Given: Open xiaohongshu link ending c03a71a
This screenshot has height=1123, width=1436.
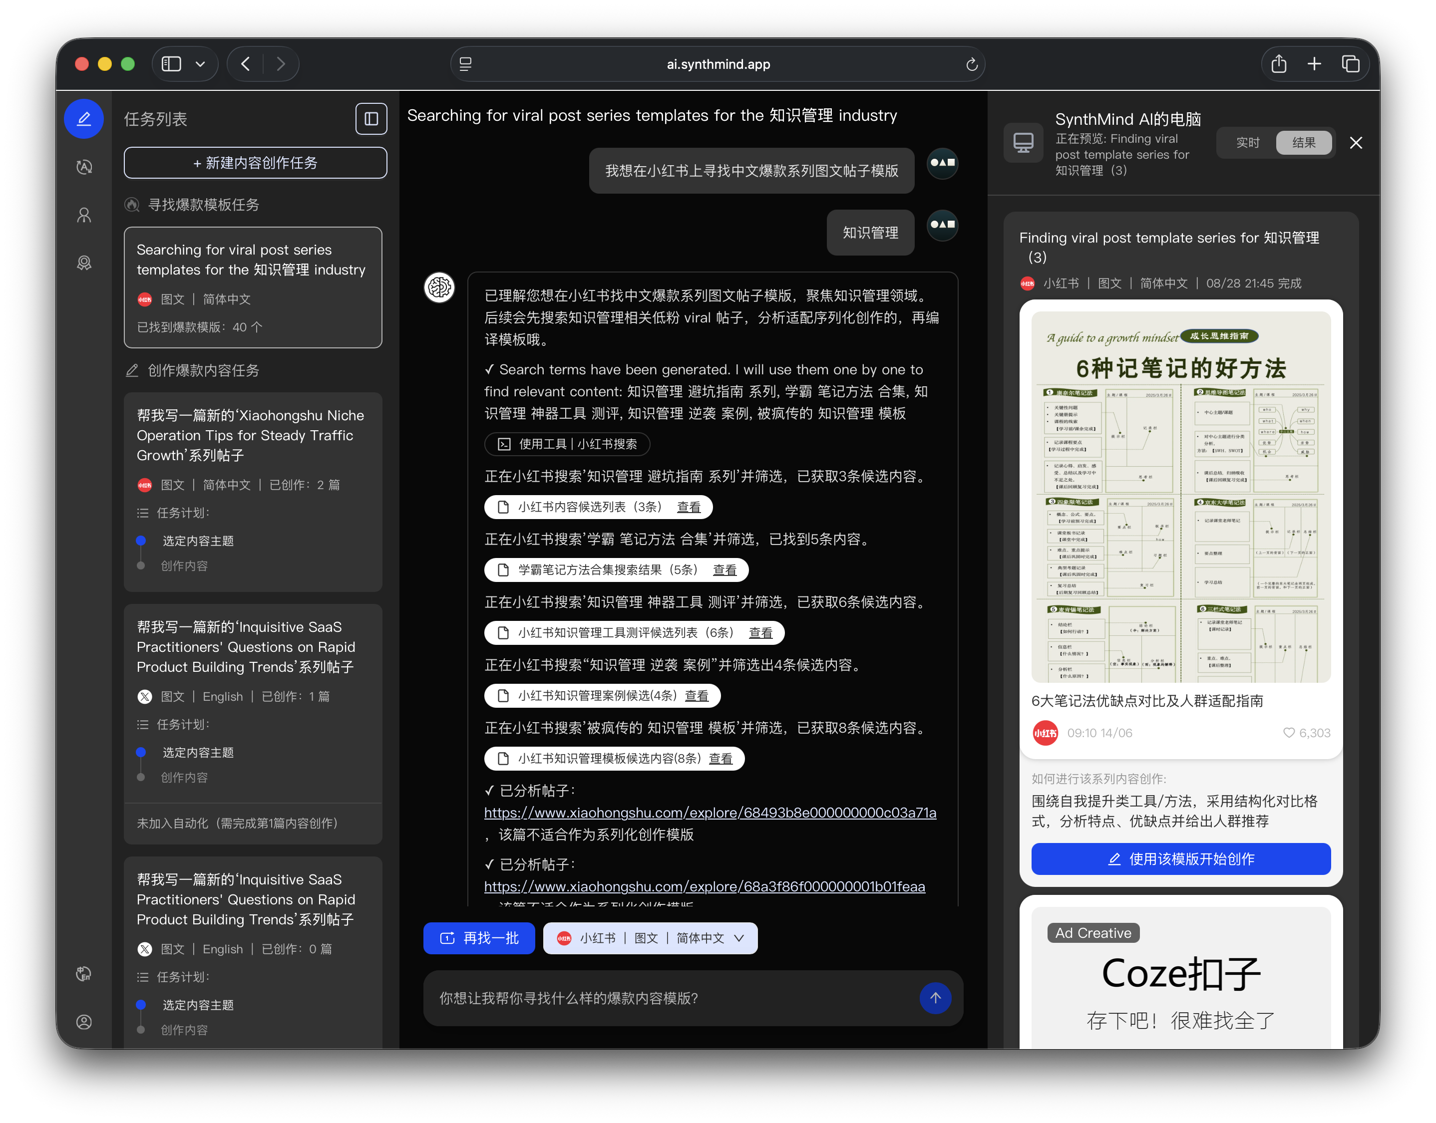Looking at the screenshot, I should click(710, 813).
